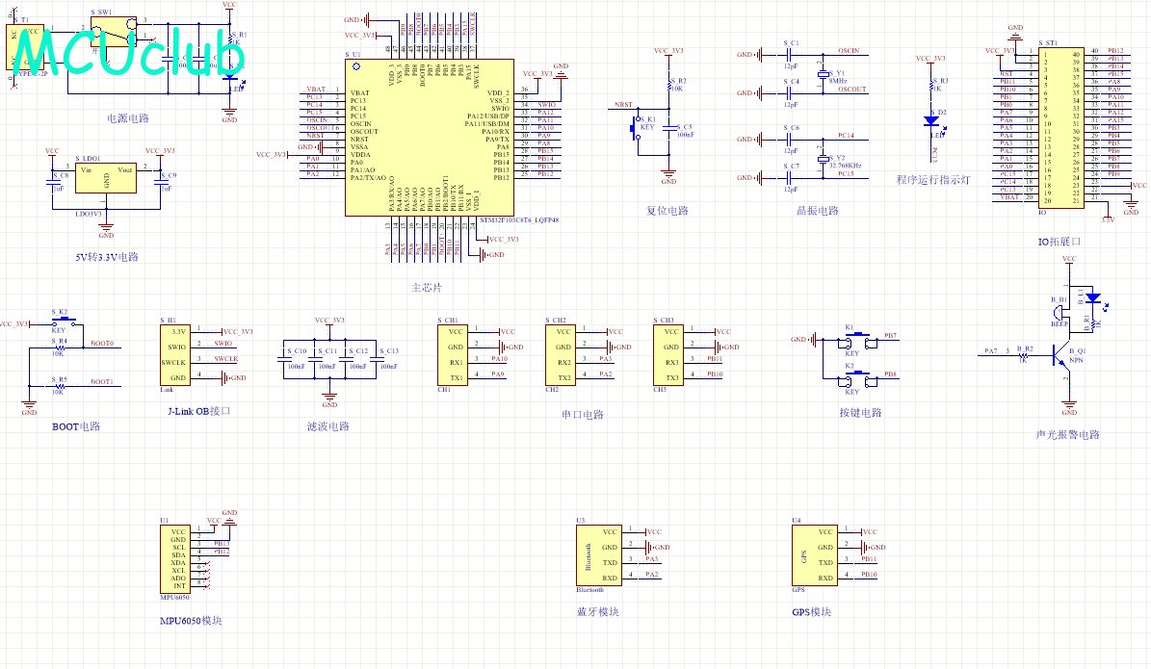Click the 滤波电路 label
Screen dimensions: 1151x669
click(x=328, y=426)
